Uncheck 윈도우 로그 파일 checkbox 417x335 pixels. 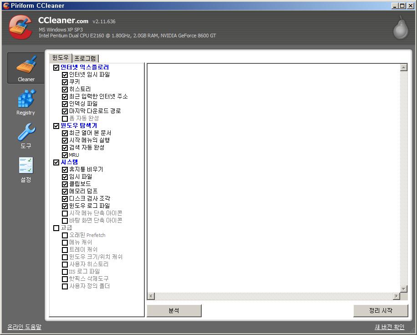[65, 206]
